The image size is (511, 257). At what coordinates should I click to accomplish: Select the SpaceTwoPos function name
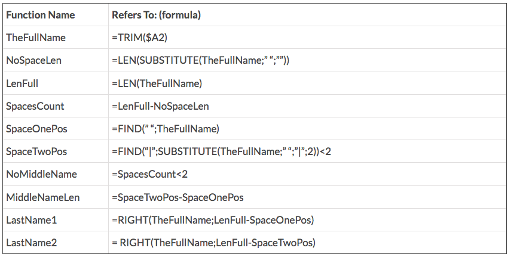pos(36,151)
